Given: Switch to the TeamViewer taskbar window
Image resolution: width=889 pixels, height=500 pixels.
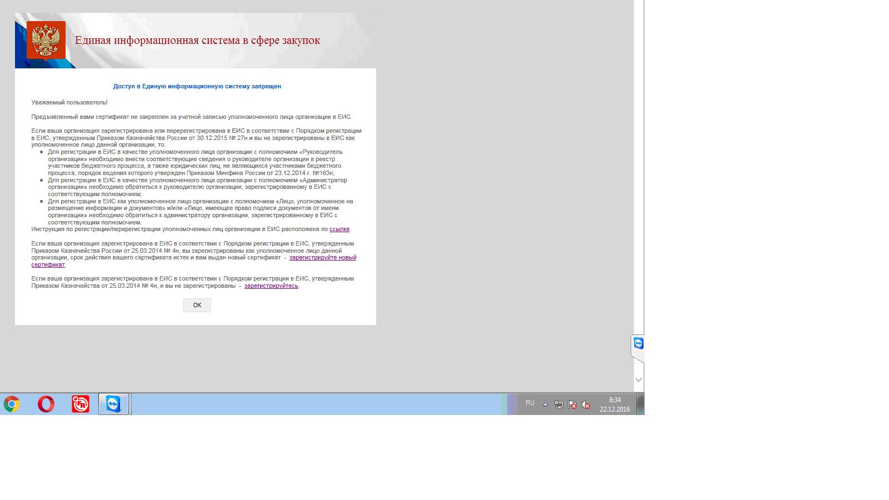Looking at the screenshot, I should tap(114, 404).
